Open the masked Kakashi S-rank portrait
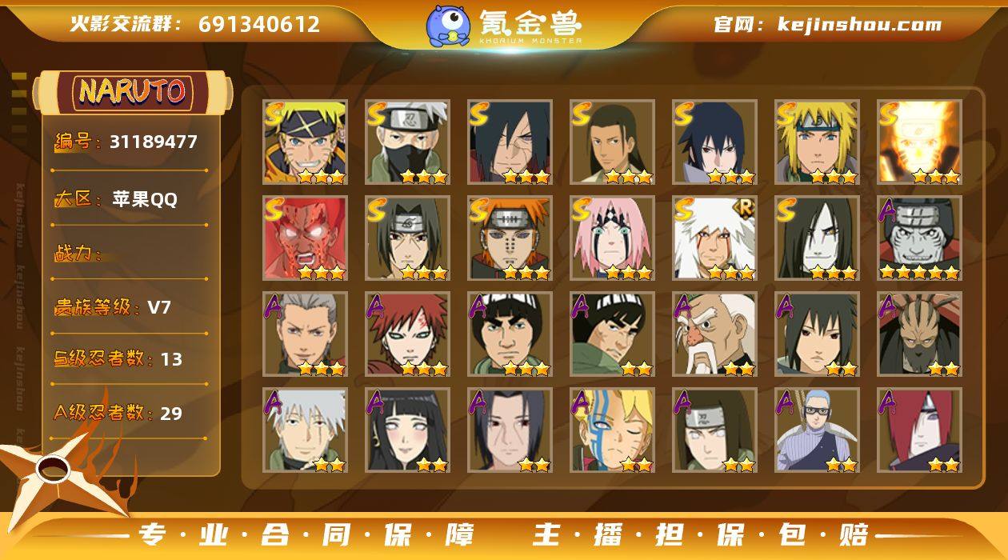Viewport: 1008px width, 560px height. [407, 142]
